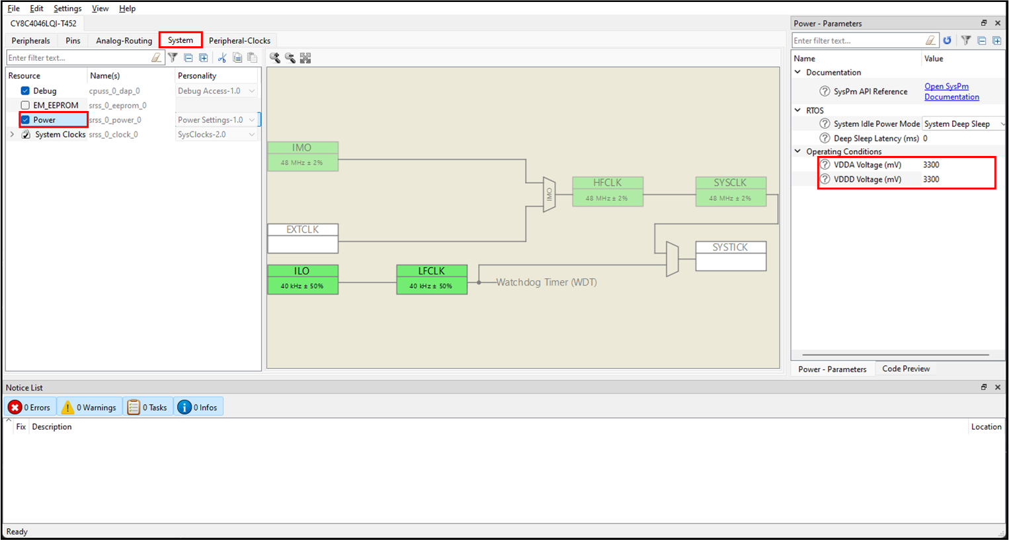This screenshot has height=540, width=1009.
Task: Click the SYSCLK clock block
Action: point(731,191)
